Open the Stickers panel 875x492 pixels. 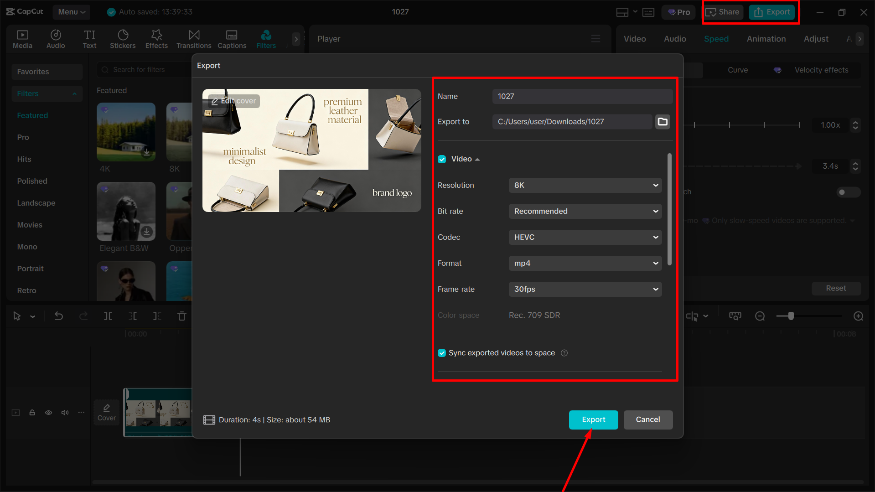122,39
